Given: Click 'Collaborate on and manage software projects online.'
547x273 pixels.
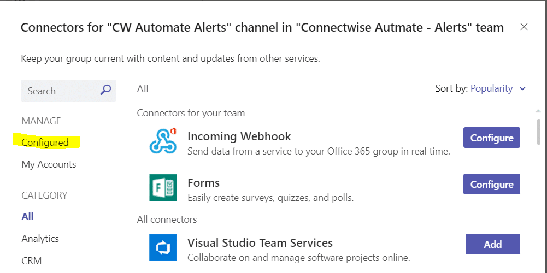Looking at the screenshot, I should click(x=298, y=258).
